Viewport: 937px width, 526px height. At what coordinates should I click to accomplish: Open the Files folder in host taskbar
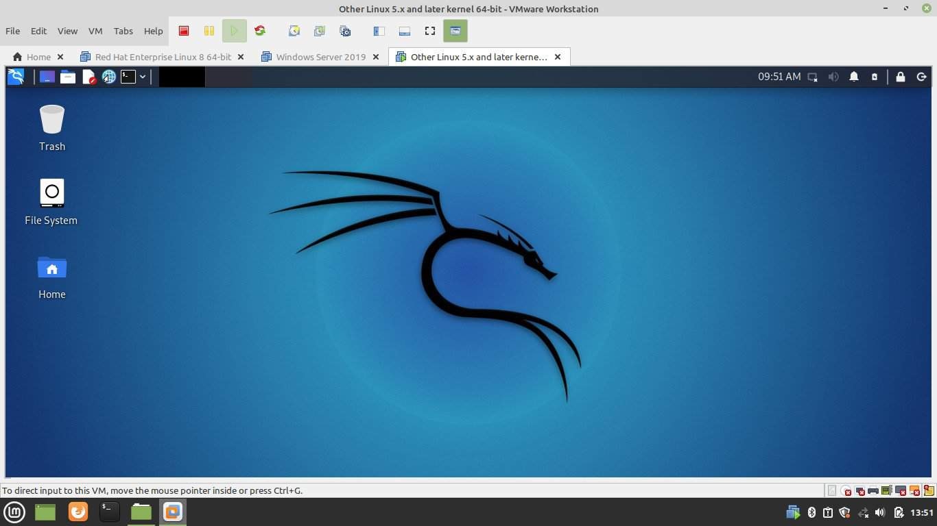[x=141, y=512]
